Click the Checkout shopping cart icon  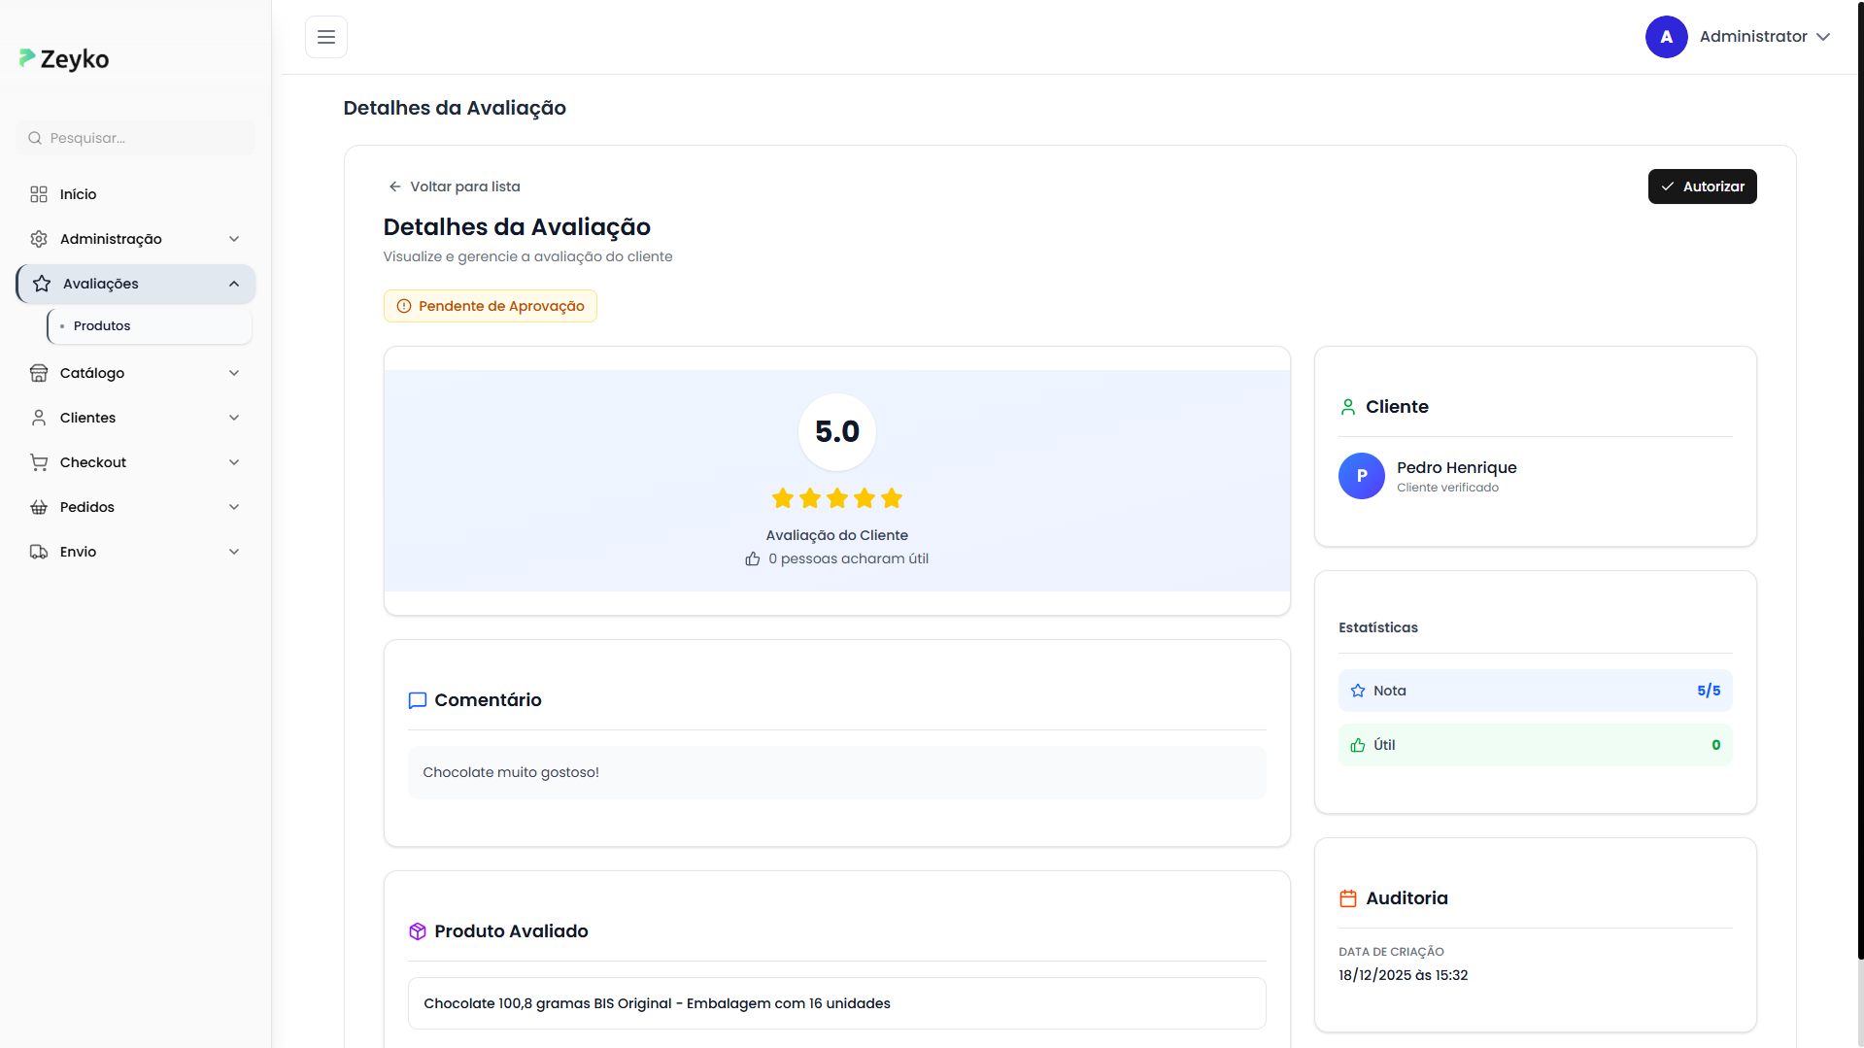(x=39, y=462)
